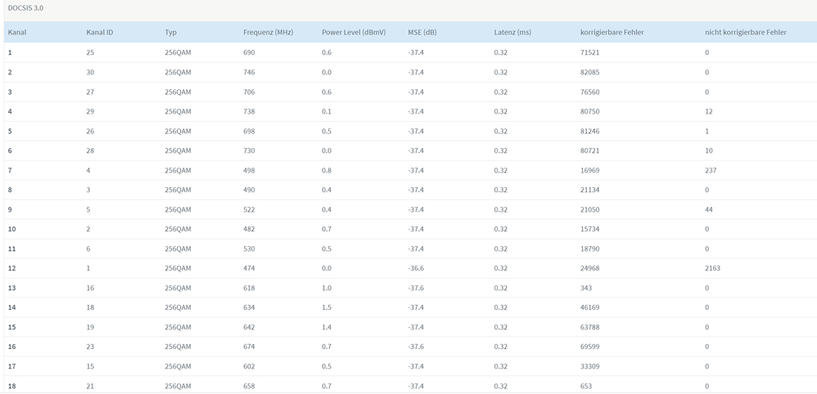This screenshot has height=394, width=817.
Task: Click the 44 uncorrectable errors cell
Action: 709,209
